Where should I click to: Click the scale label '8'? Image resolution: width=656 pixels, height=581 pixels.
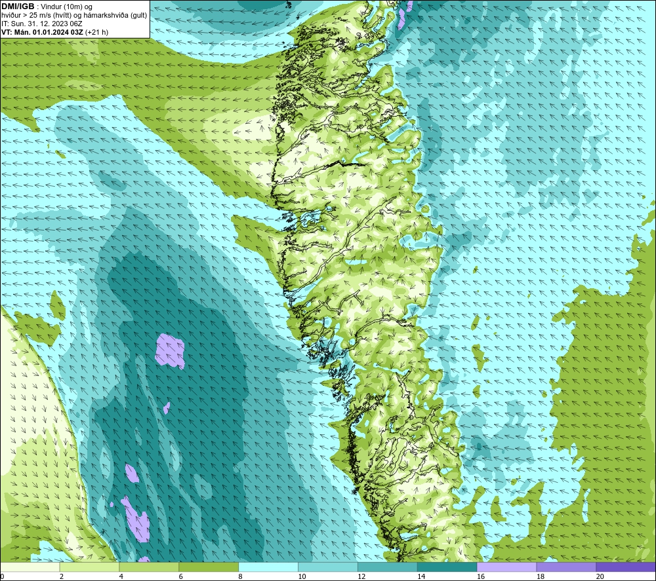coord(240,576)
